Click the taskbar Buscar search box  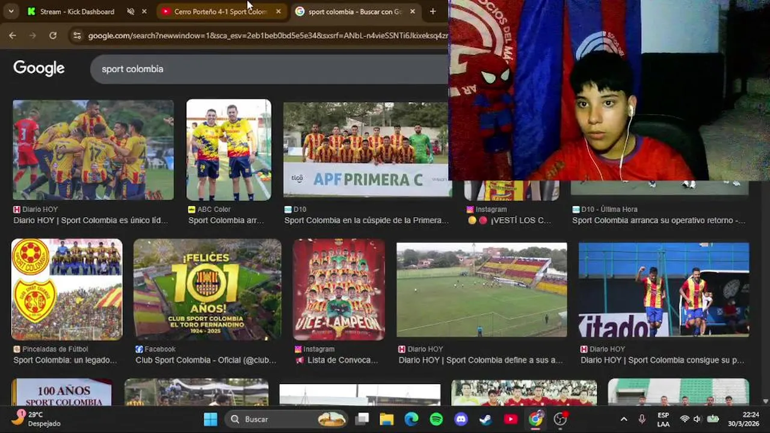288,419
